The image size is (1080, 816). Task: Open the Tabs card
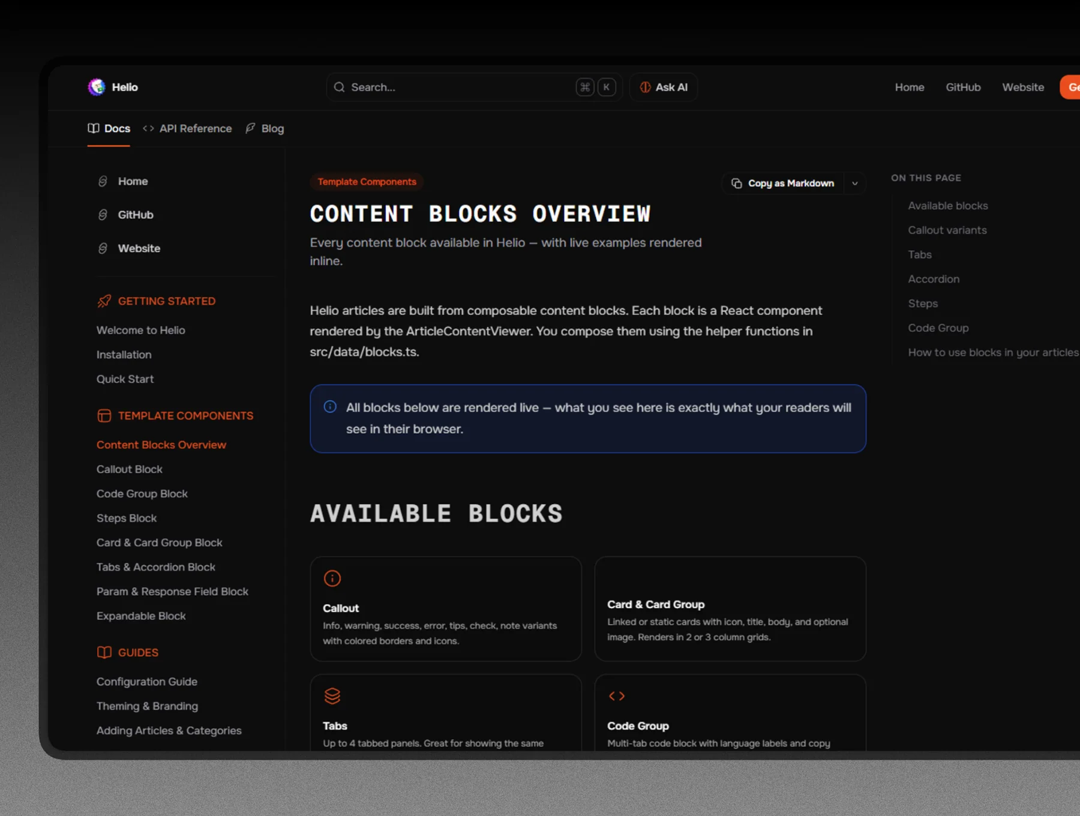click(446, 713)
